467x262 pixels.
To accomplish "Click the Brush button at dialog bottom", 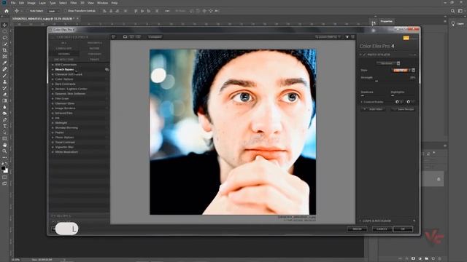I will click(357, 229).
